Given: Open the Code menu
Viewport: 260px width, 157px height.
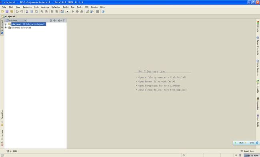Looking at the screenshot, I should [x=36, y=7].
